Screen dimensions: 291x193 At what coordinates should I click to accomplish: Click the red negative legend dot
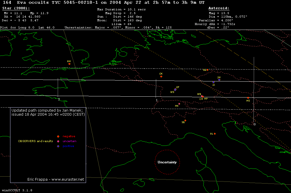58,136
